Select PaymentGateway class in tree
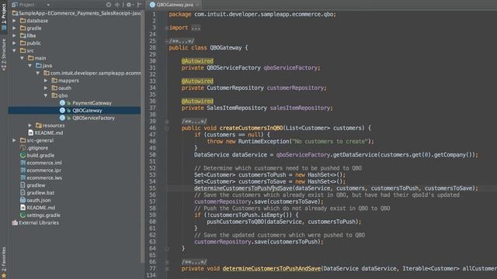This screenshot has height=279, width=497. [92, 103]
